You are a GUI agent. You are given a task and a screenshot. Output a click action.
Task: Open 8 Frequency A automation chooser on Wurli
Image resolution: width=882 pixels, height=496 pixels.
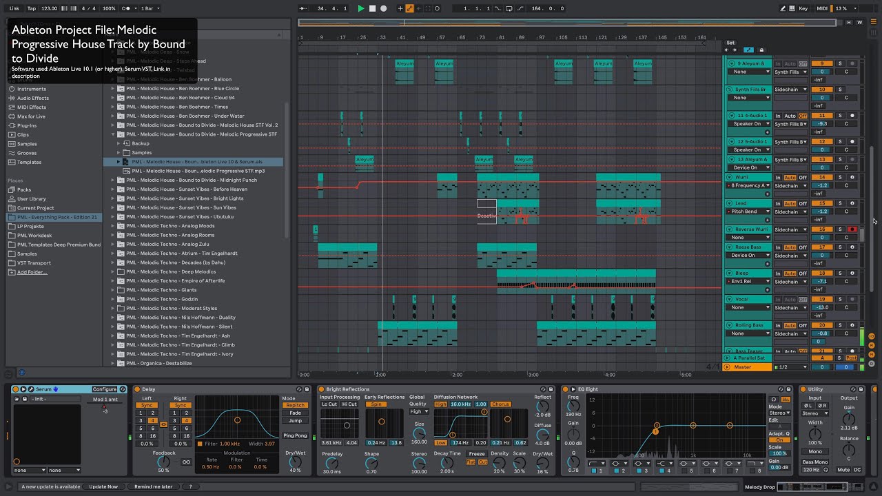750,185
